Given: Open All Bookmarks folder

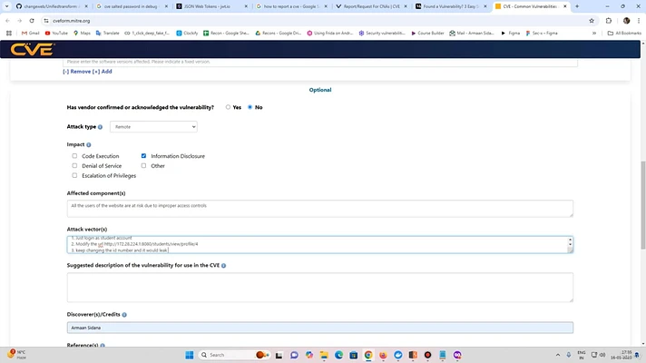Looking at the screenshot, I should [x=626, y=33].
